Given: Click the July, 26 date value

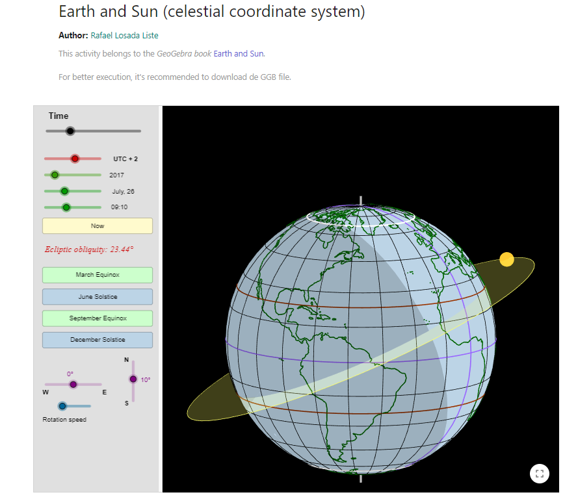Looking at the screenshot, I should coord(123,192).
